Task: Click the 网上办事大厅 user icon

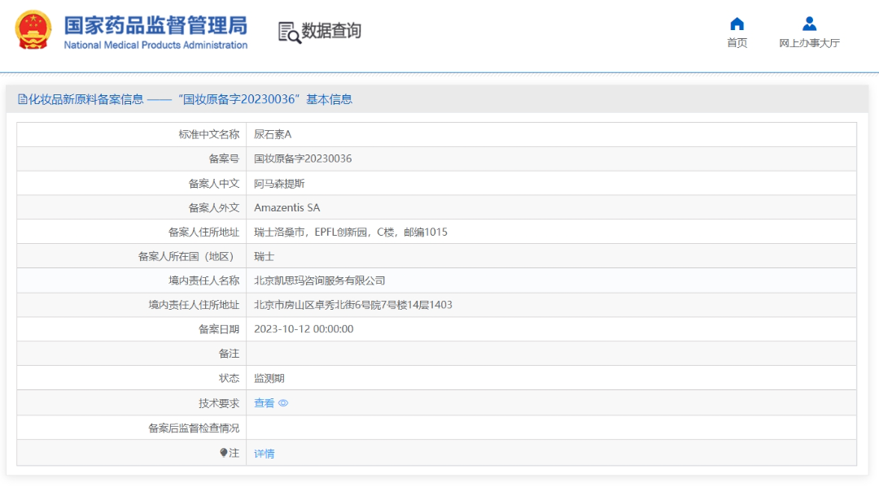Action: tap(809, 24)
